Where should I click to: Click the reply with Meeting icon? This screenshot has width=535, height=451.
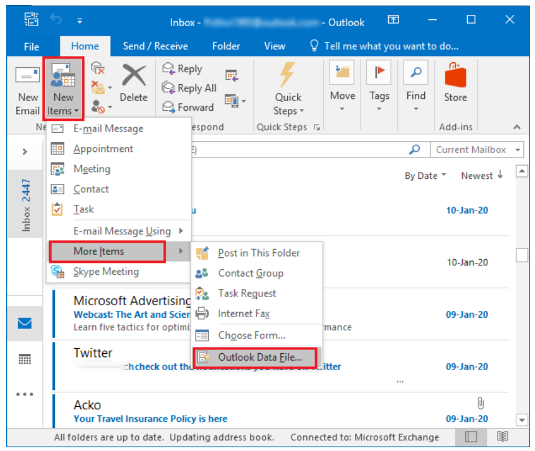click(x=232, y=75)
